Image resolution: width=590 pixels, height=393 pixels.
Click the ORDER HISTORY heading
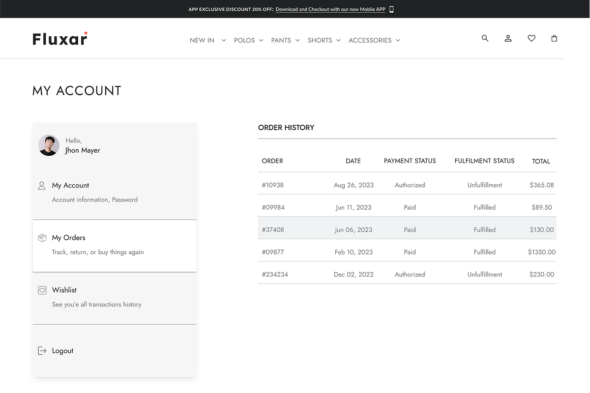[x=286, y=128]
